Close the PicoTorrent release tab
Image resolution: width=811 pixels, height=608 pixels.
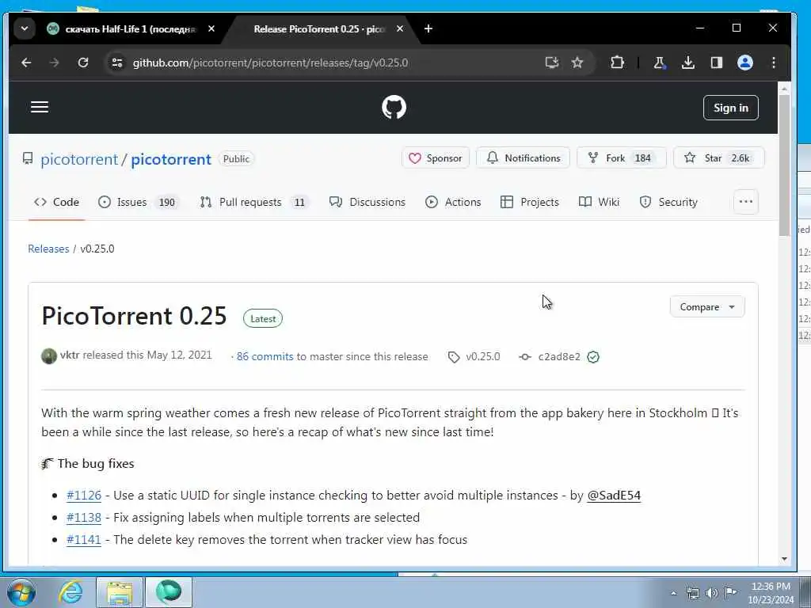tap(399, 29)
